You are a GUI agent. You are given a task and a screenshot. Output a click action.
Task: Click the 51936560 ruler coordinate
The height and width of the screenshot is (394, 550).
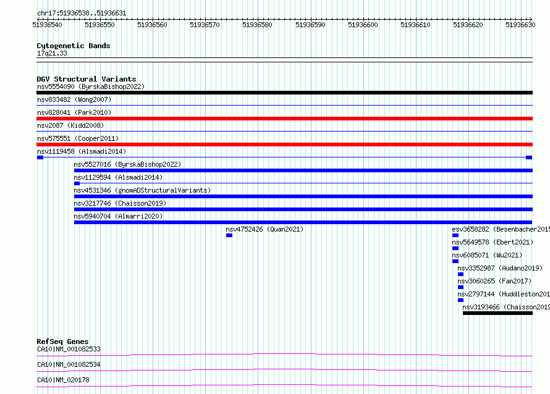click(152, 25)
